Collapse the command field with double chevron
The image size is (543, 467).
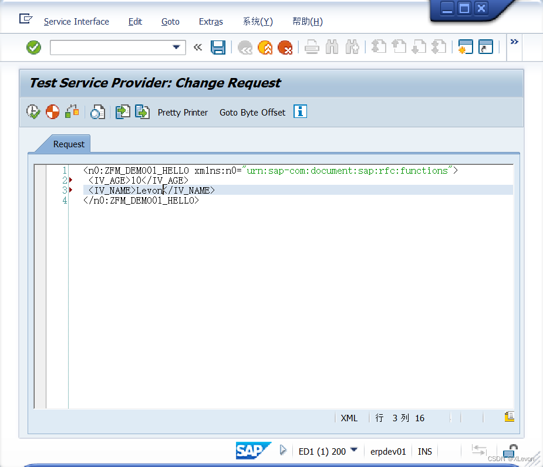[x=197, y=48]
